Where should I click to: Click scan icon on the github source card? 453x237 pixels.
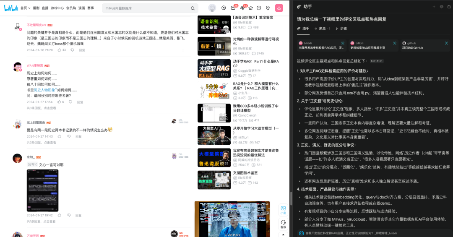click(x=446, y=43)
